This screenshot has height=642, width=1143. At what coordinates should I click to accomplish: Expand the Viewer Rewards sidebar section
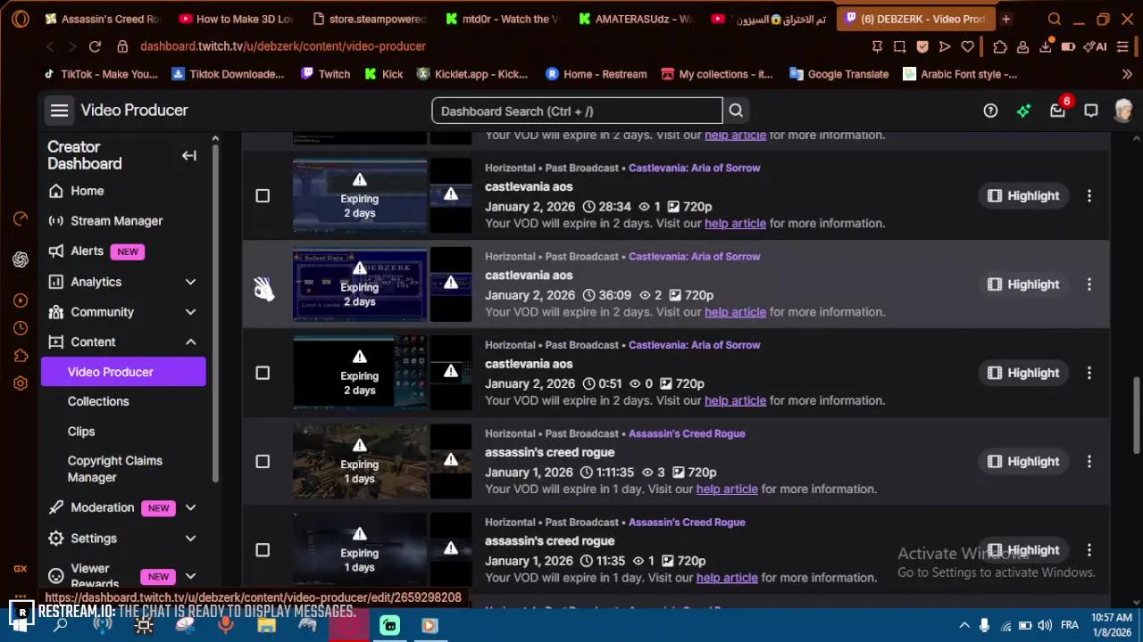[x=190, y=576]
